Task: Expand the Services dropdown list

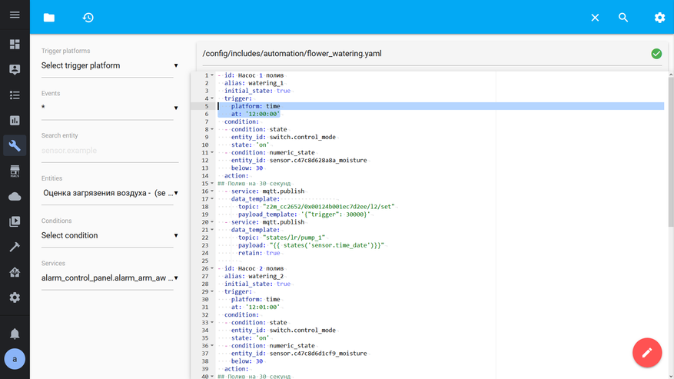Action: coord(109,278)
